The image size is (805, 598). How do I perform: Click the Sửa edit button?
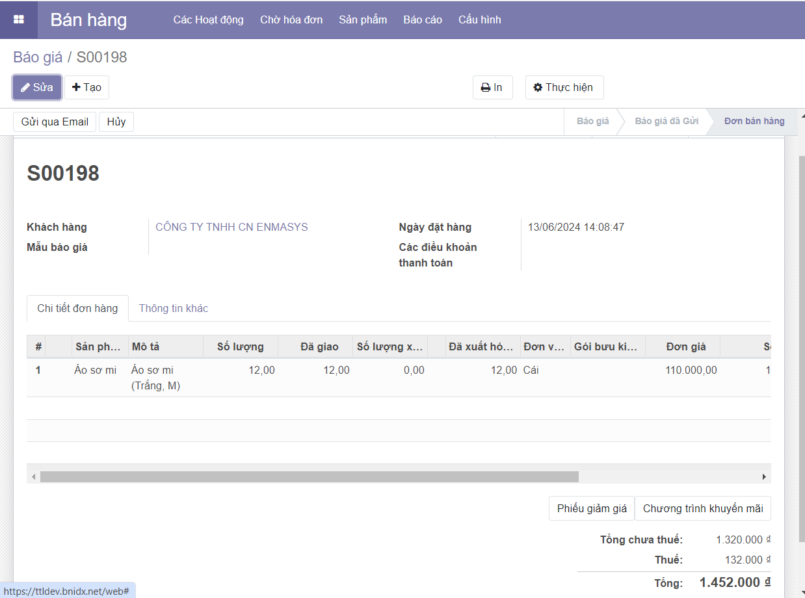[37, 88]
